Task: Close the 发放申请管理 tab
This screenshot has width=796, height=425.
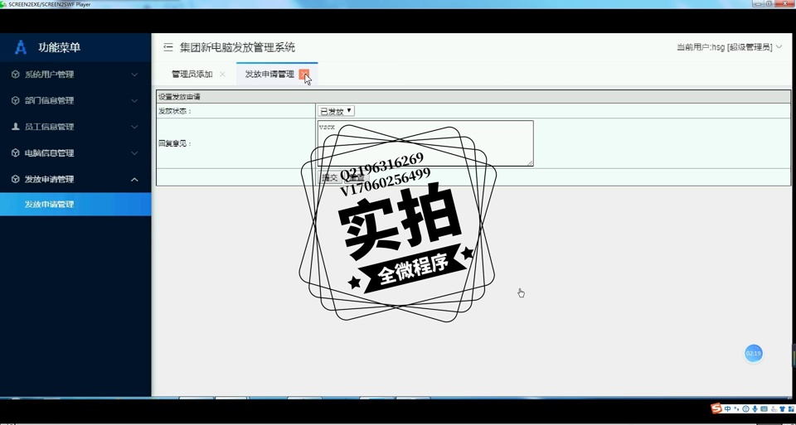Action: pyautogui.click(x=304, y=75)
